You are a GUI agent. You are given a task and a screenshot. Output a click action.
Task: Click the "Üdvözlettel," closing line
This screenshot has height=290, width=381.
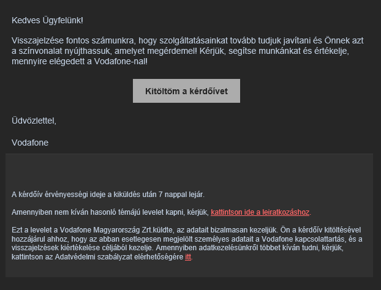pyautogui.click(x=34, y=121)
